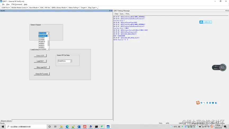Open the Help menu
Image resolution: width=229 pixels, height=129 pixels.
point(26,5)
